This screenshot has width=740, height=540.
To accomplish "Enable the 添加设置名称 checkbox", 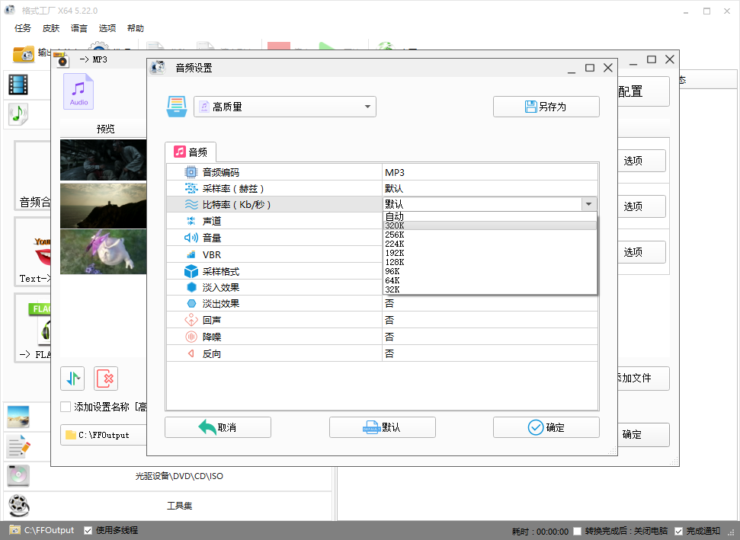I will point(66,406).
